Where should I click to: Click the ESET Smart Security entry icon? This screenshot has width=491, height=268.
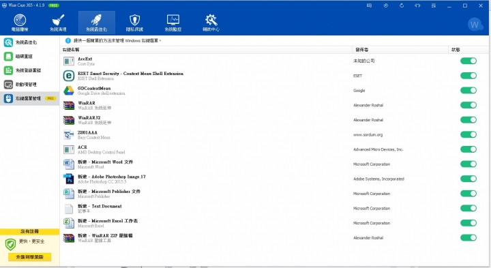click(69, 76)
